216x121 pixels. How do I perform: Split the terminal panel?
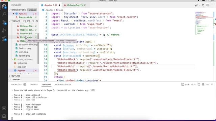pyautogui.click(x=199, y=84)
